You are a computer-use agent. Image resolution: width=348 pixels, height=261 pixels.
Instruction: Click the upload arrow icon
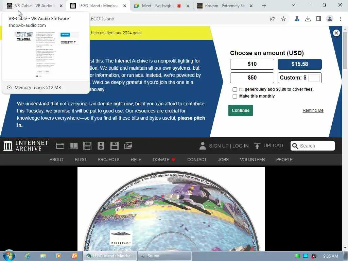coord(257,146)
